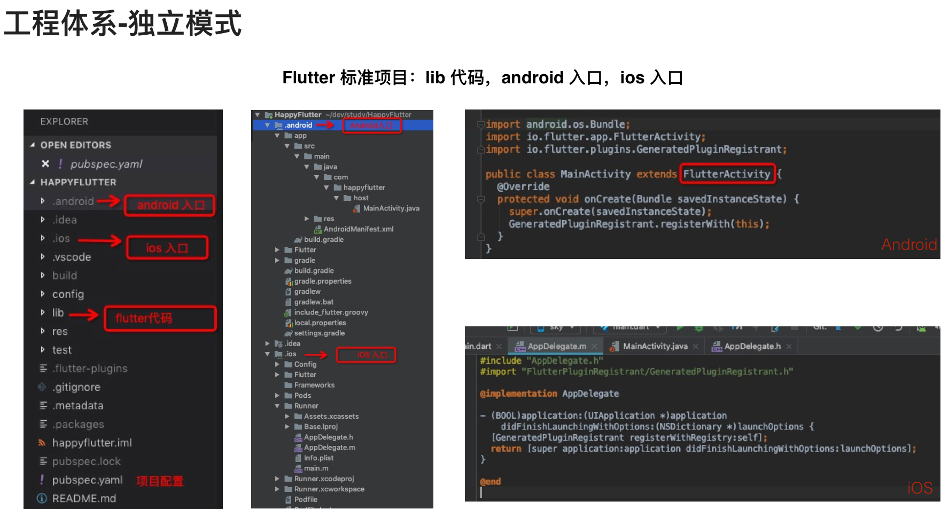Screen dimensions: 941x509
Task: Collapse the app folder in project tree
Action: coord(277,136)
